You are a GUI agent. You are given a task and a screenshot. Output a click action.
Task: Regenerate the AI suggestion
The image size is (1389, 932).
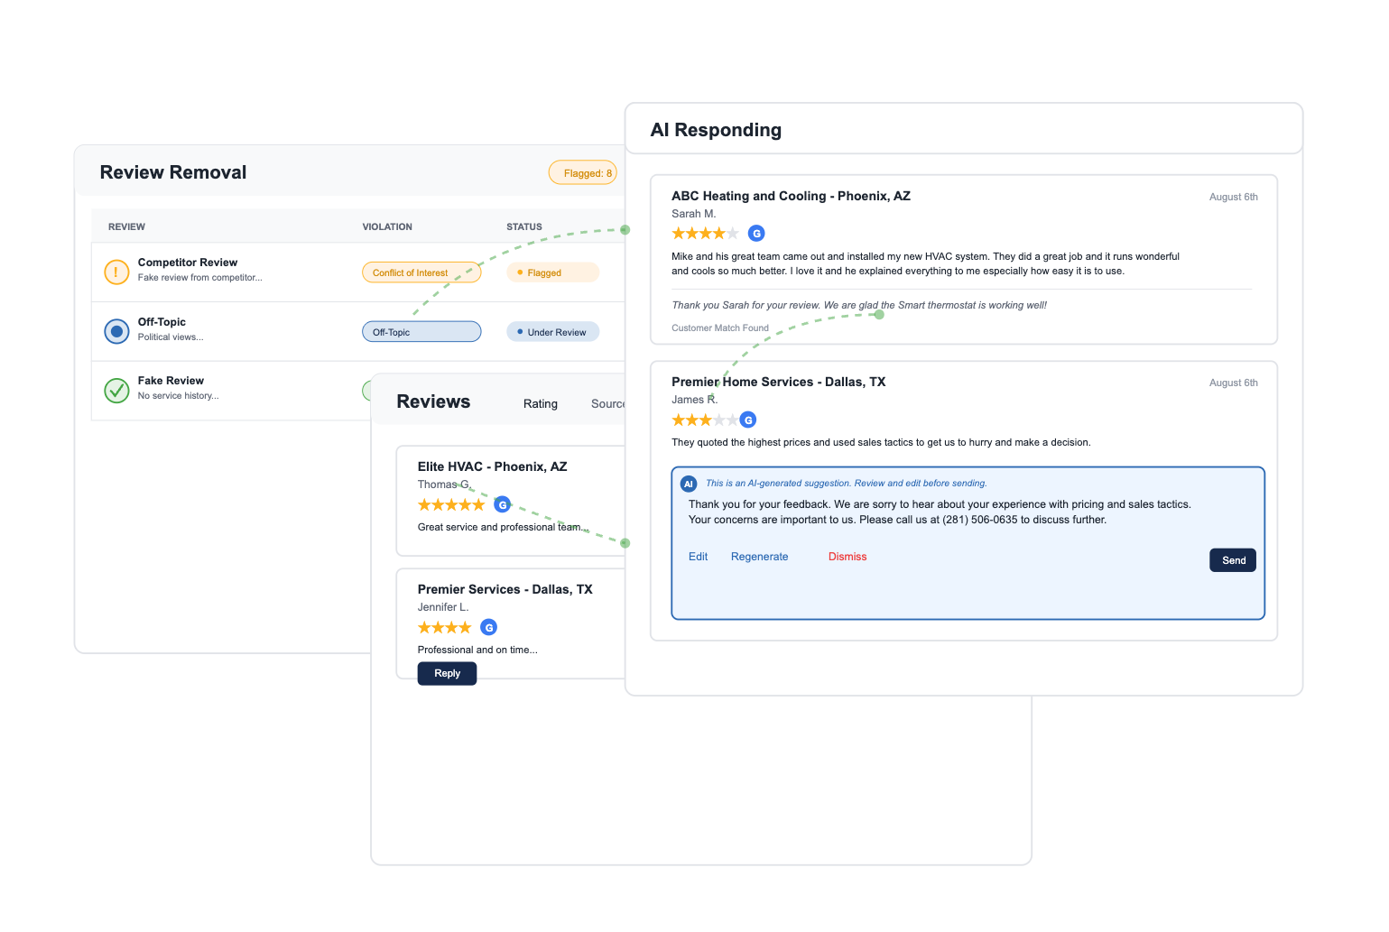click(x=759, y=557)
